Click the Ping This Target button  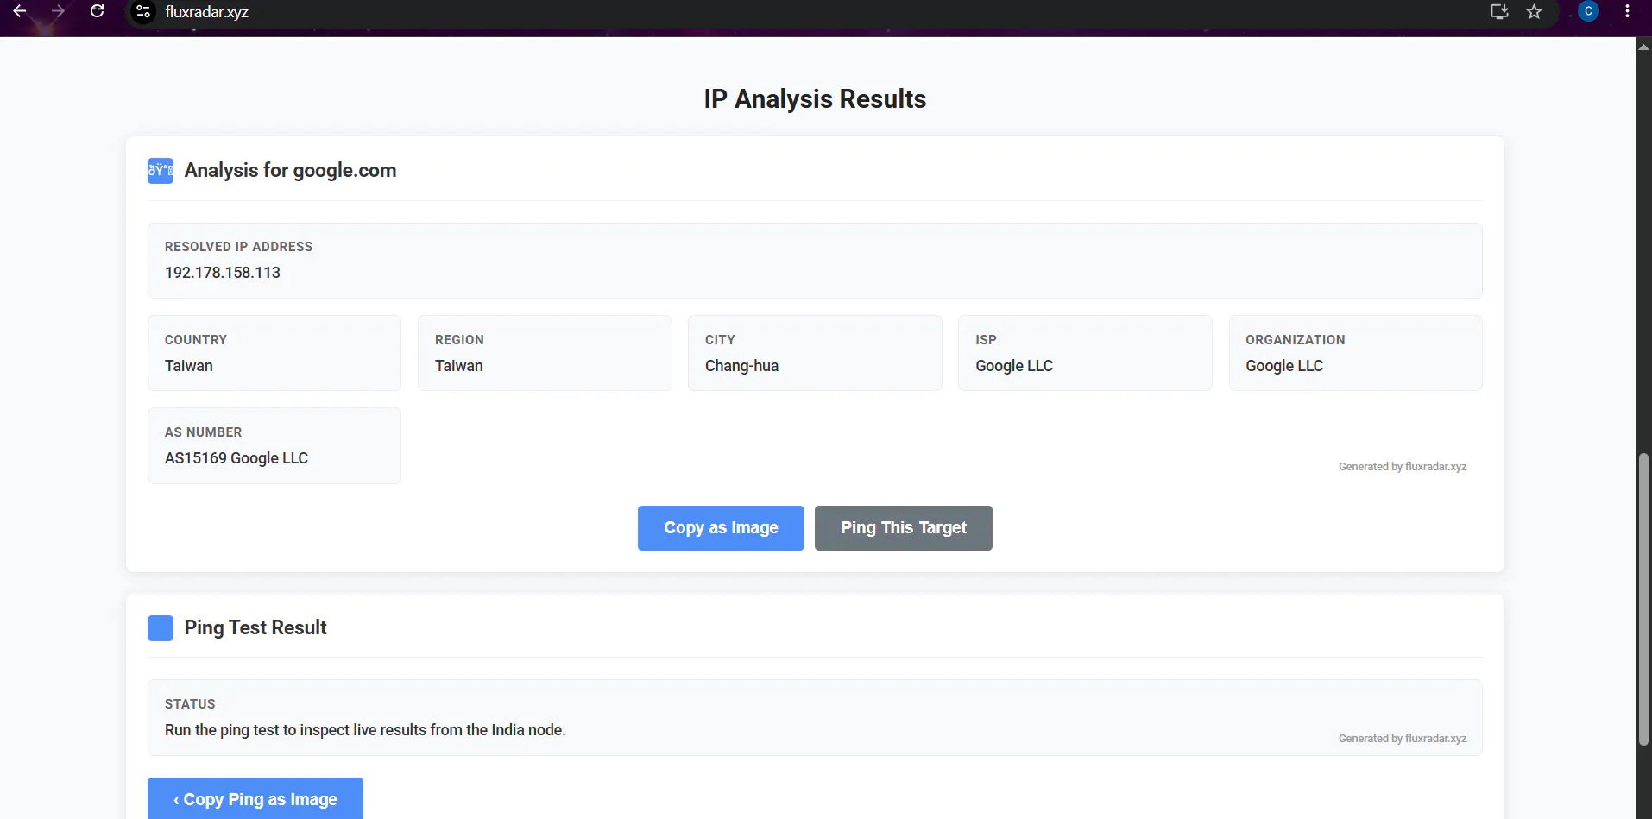[904, 528]
